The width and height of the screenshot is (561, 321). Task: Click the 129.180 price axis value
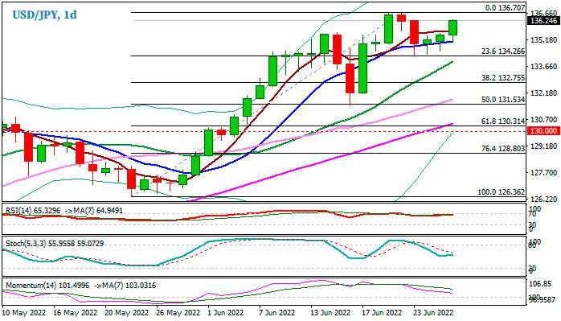tap(544, 146)
